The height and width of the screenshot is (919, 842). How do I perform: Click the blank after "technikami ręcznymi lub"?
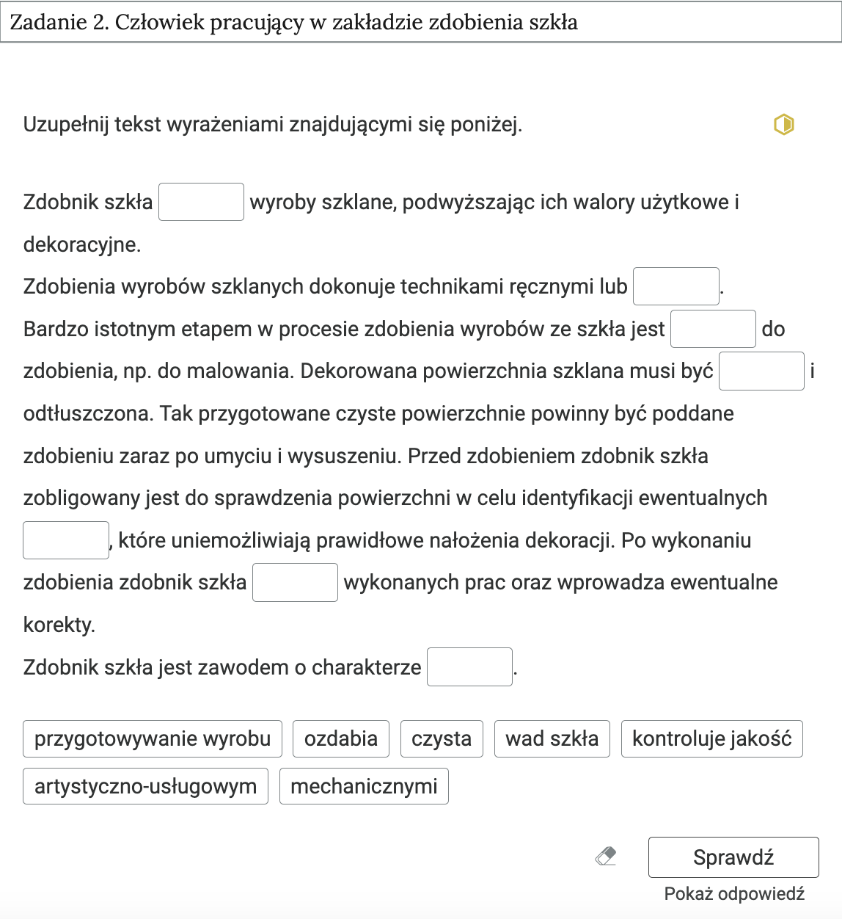(676, 286)
